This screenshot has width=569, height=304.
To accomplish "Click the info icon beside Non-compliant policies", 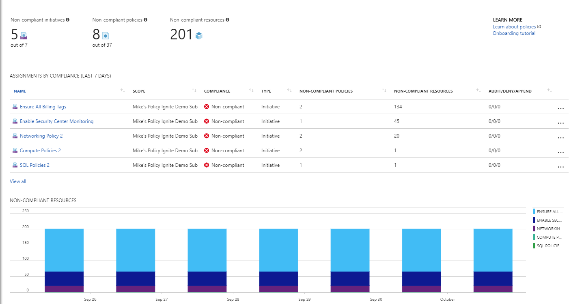I will [x=146, y=19].
